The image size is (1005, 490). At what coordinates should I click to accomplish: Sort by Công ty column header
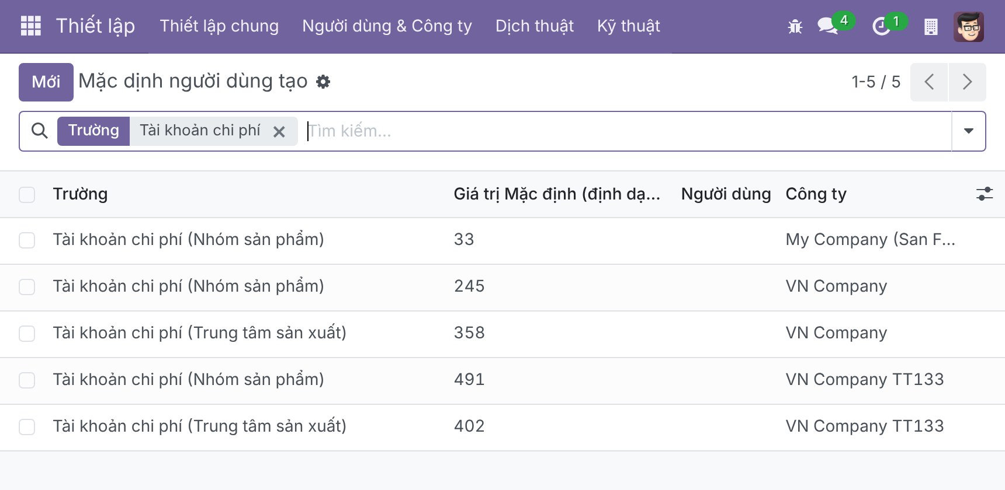tap(816, 194)
